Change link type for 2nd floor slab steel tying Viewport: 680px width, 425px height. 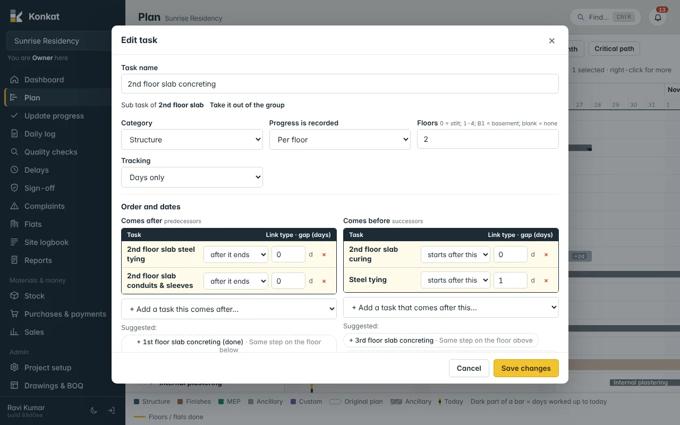pyautogui.click(x=235, y=254)
